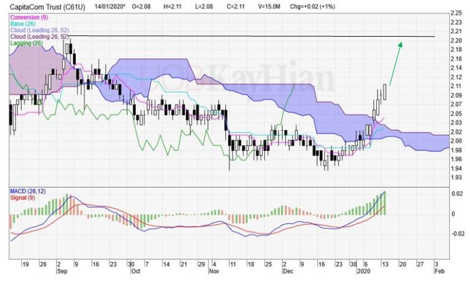Click the 1.93 price axis label
Viewport: 470px width, 281px height.
(456, 178)
